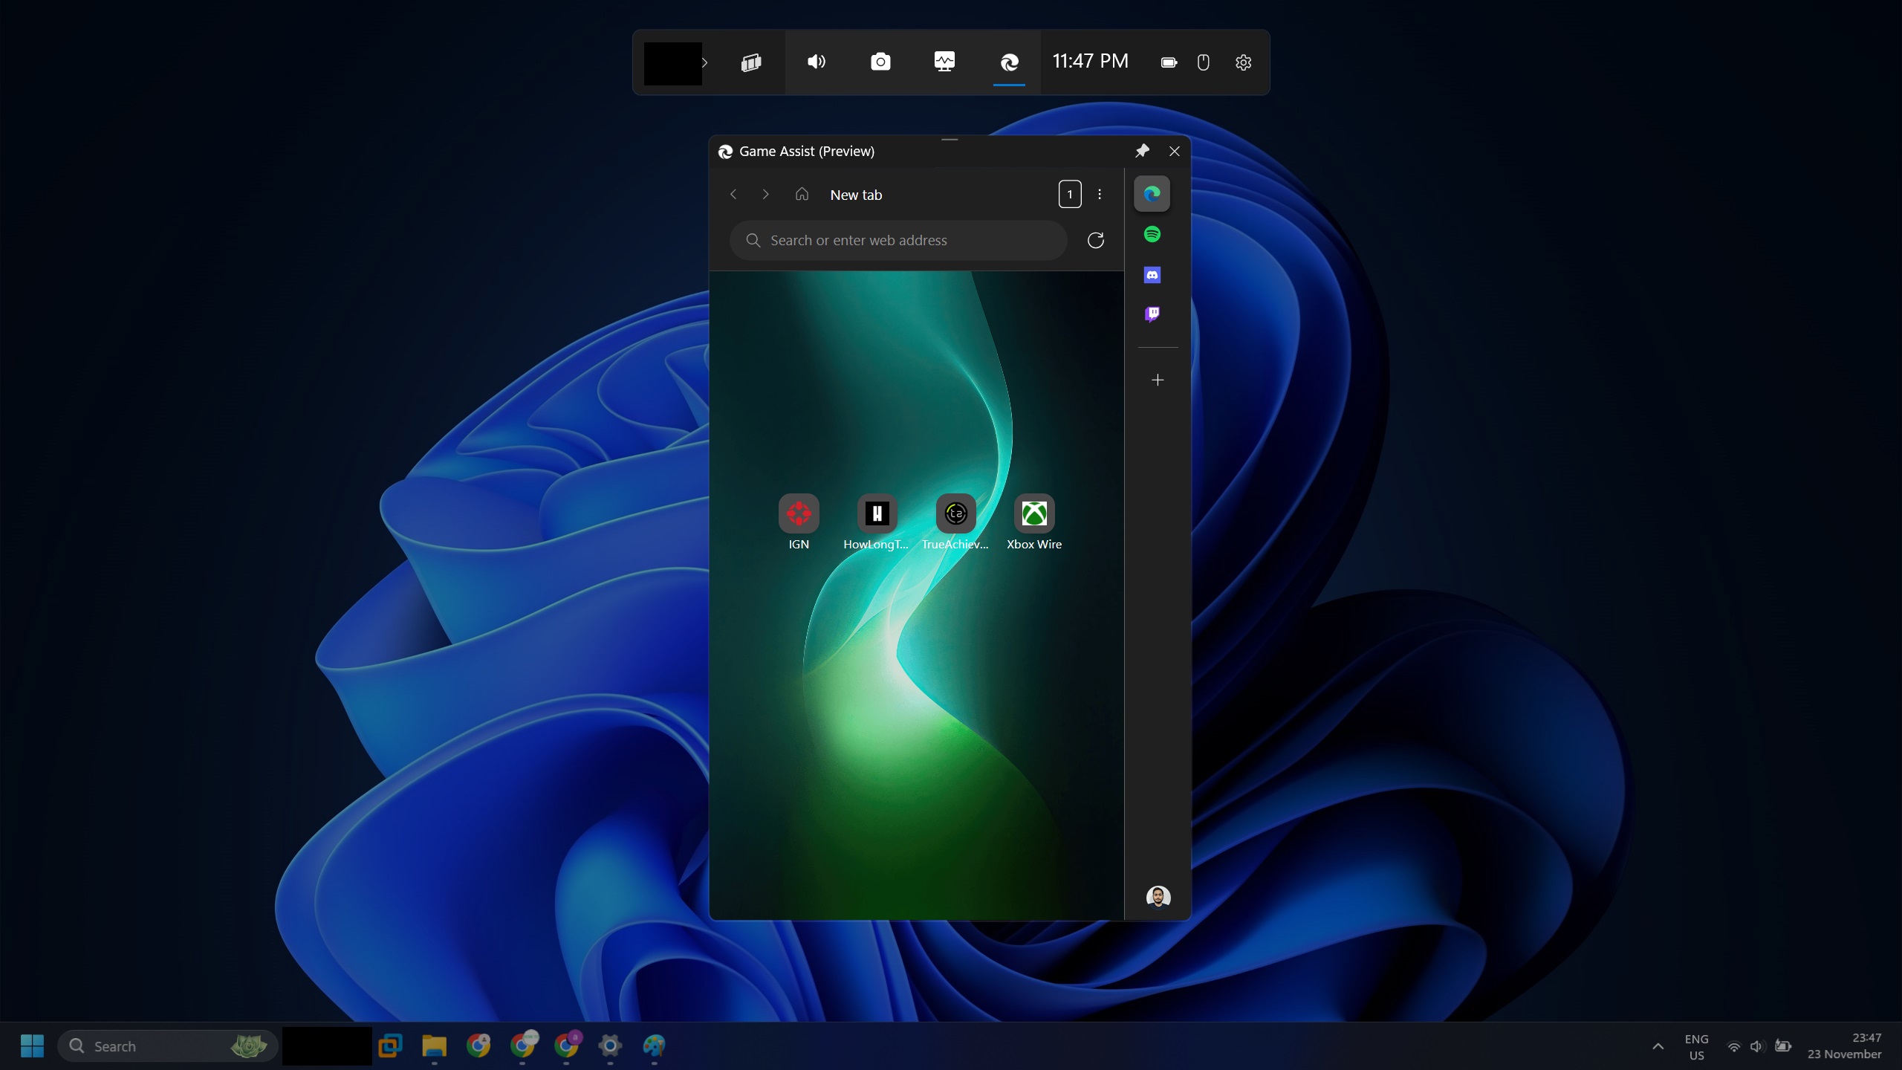Open Twitch from the Game Assist sidebar

point(1152,313)
